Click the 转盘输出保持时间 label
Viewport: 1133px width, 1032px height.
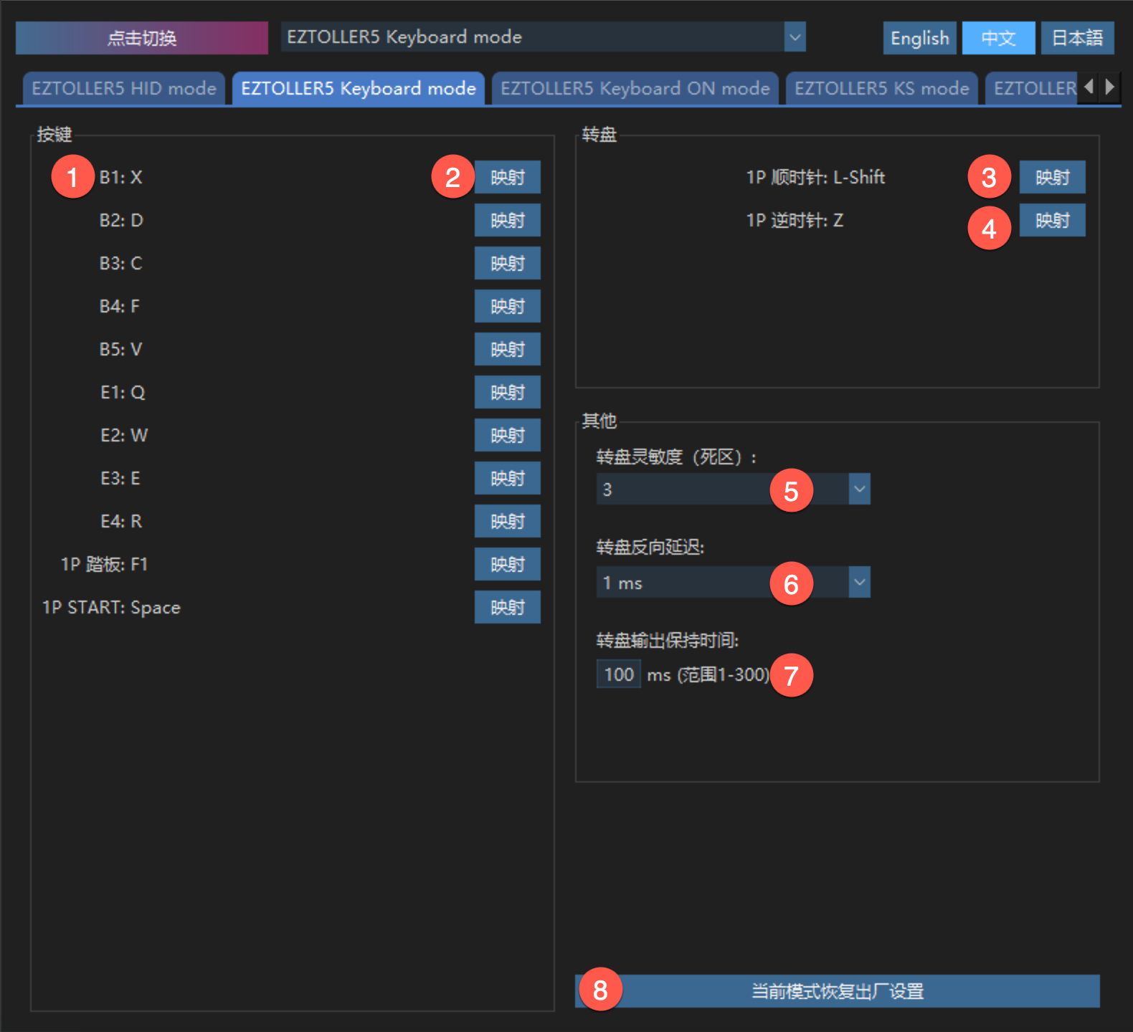(x=668, y=640)
